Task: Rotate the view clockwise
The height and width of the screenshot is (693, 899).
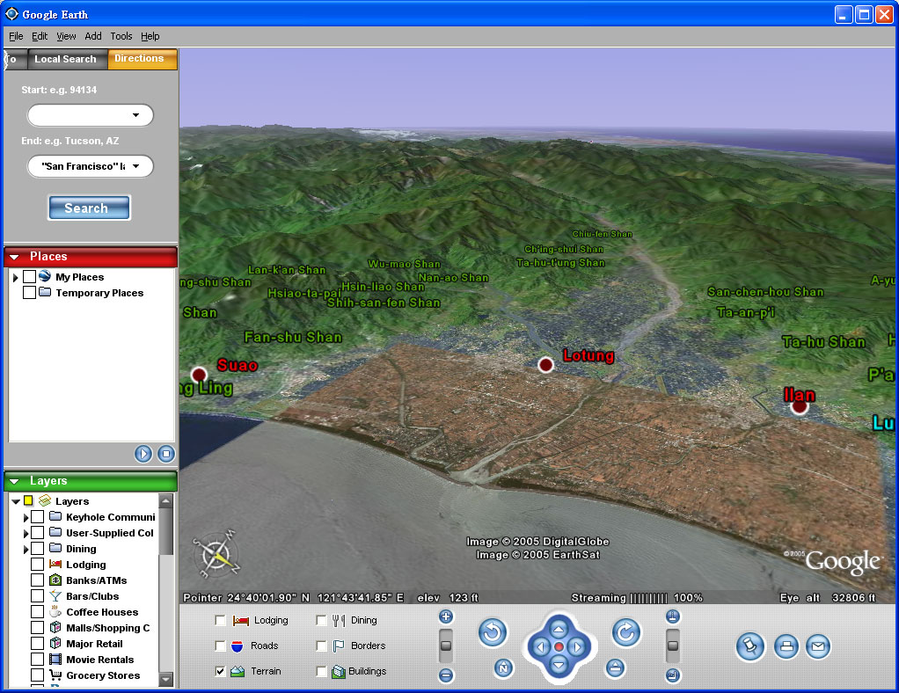Action: click(626, 633)
